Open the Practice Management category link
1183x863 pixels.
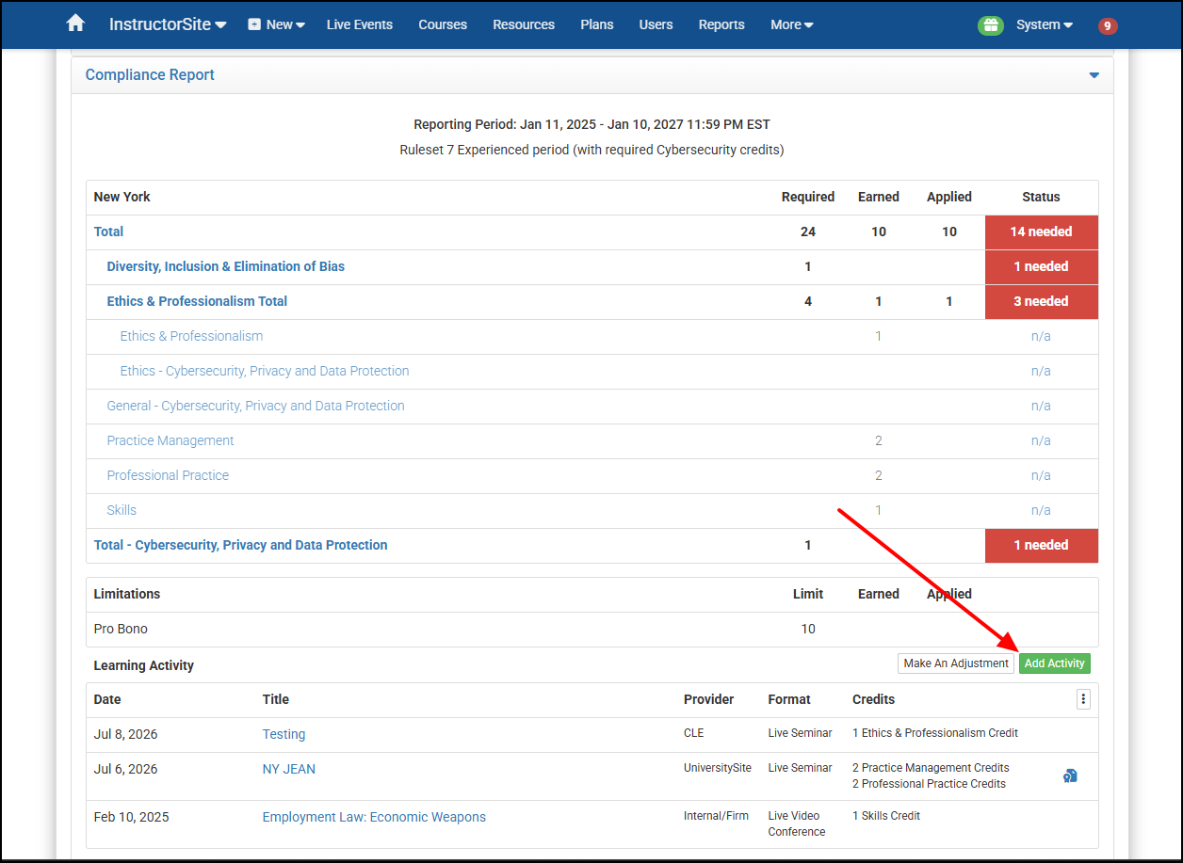click(170, 440)
